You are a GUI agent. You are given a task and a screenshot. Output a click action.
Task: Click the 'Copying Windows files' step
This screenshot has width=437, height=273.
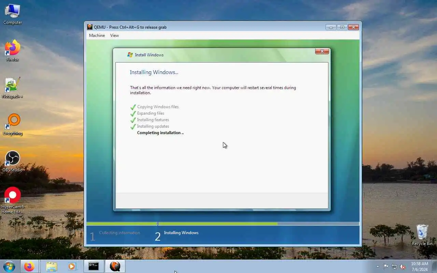point(158,107)
